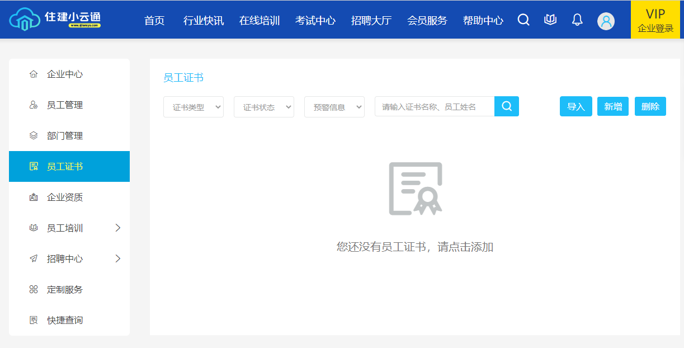Click the 导入 button
684x348 pixels.
click(576, 106)
